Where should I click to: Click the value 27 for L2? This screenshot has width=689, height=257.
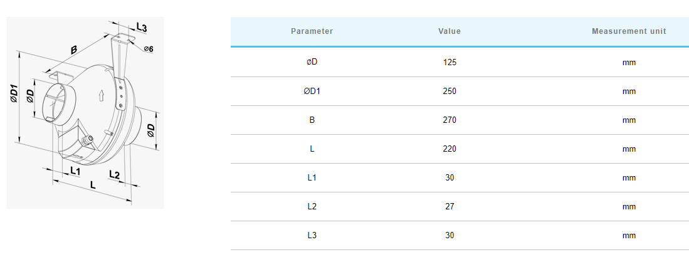(450, 206)
